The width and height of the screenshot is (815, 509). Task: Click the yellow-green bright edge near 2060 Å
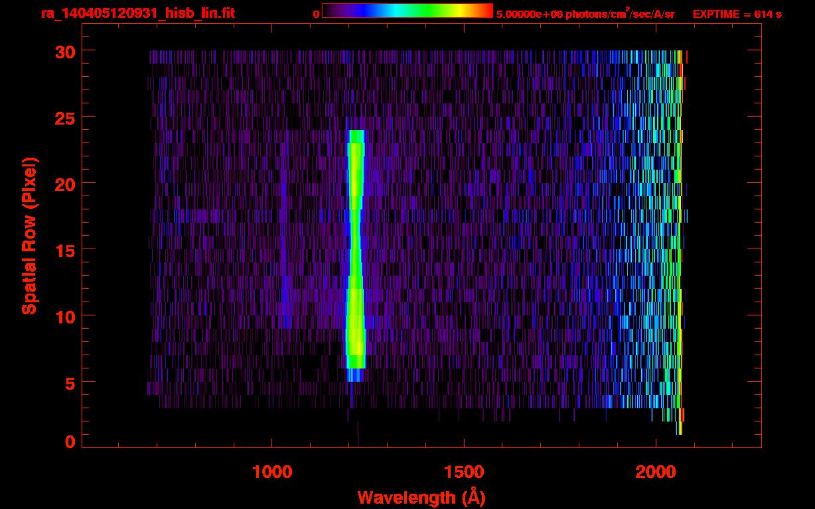[679, 242]
